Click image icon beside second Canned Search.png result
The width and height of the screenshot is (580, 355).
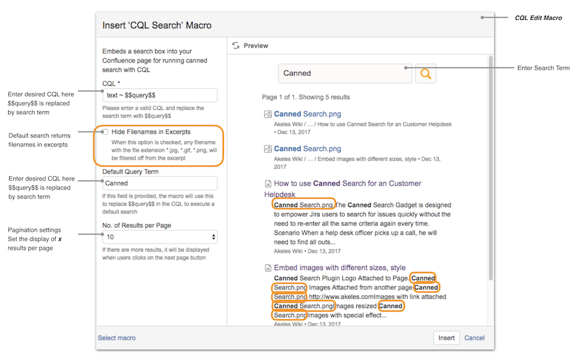[267, 149]
